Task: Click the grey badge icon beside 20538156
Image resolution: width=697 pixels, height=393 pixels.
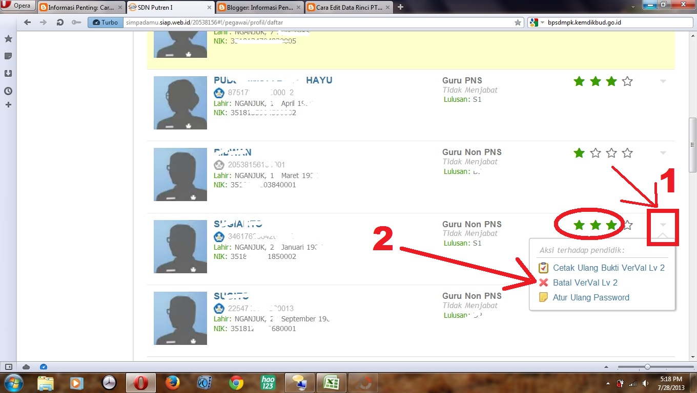Action: [x=219, y=165]
